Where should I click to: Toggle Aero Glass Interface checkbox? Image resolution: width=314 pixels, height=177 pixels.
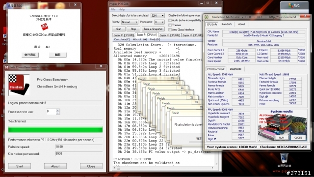pos(170,29)
